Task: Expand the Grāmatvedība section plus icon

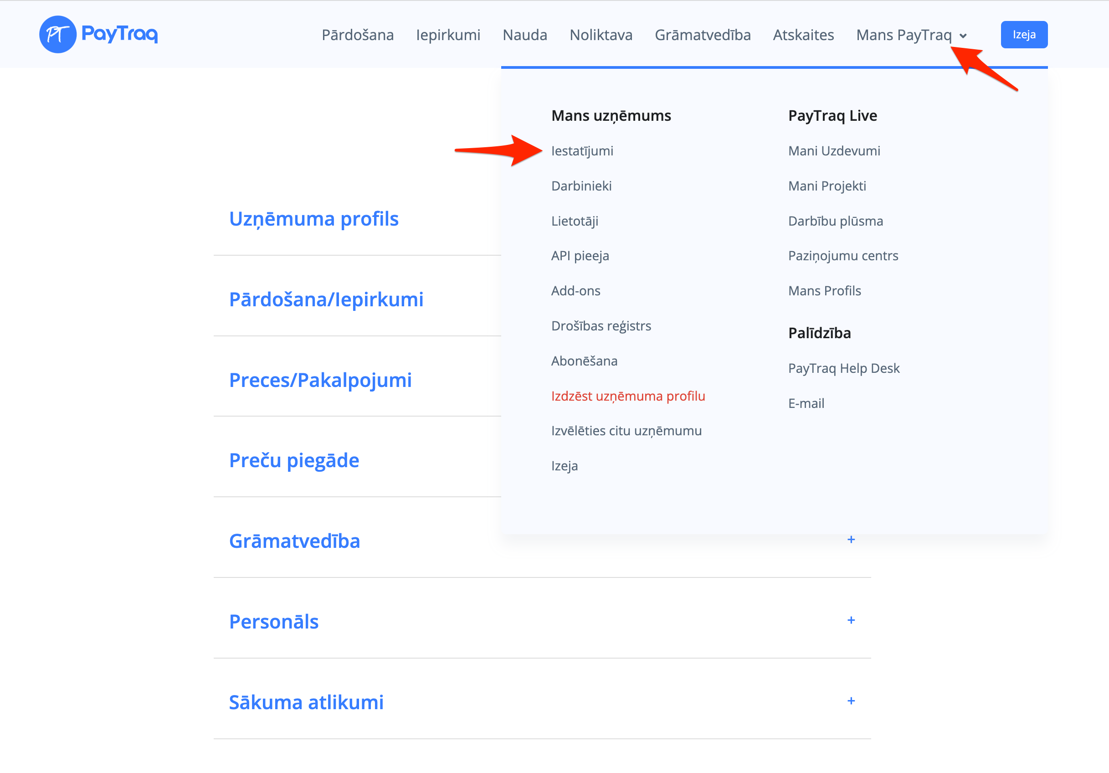Action: (x=851, y=540)
